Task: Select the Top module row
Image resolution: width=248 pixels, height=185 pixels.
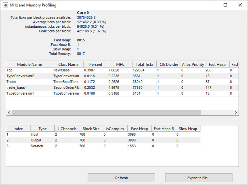Action: coord(30,70)
